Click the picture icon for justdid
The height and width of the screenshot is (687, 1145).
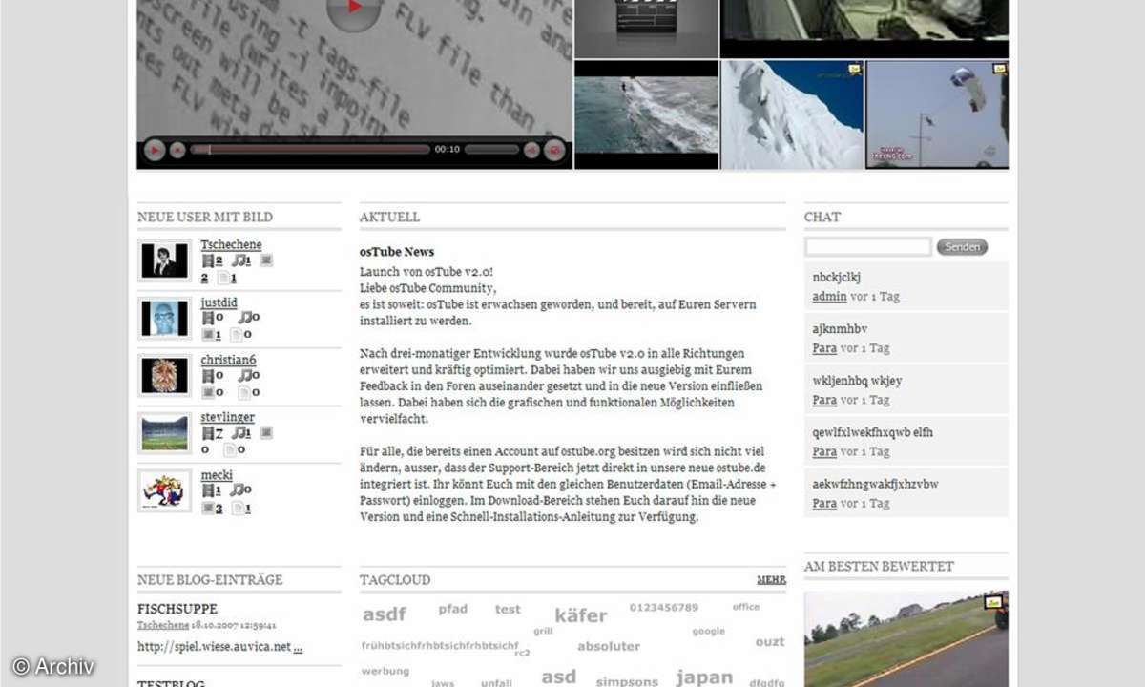click(208, 335)
